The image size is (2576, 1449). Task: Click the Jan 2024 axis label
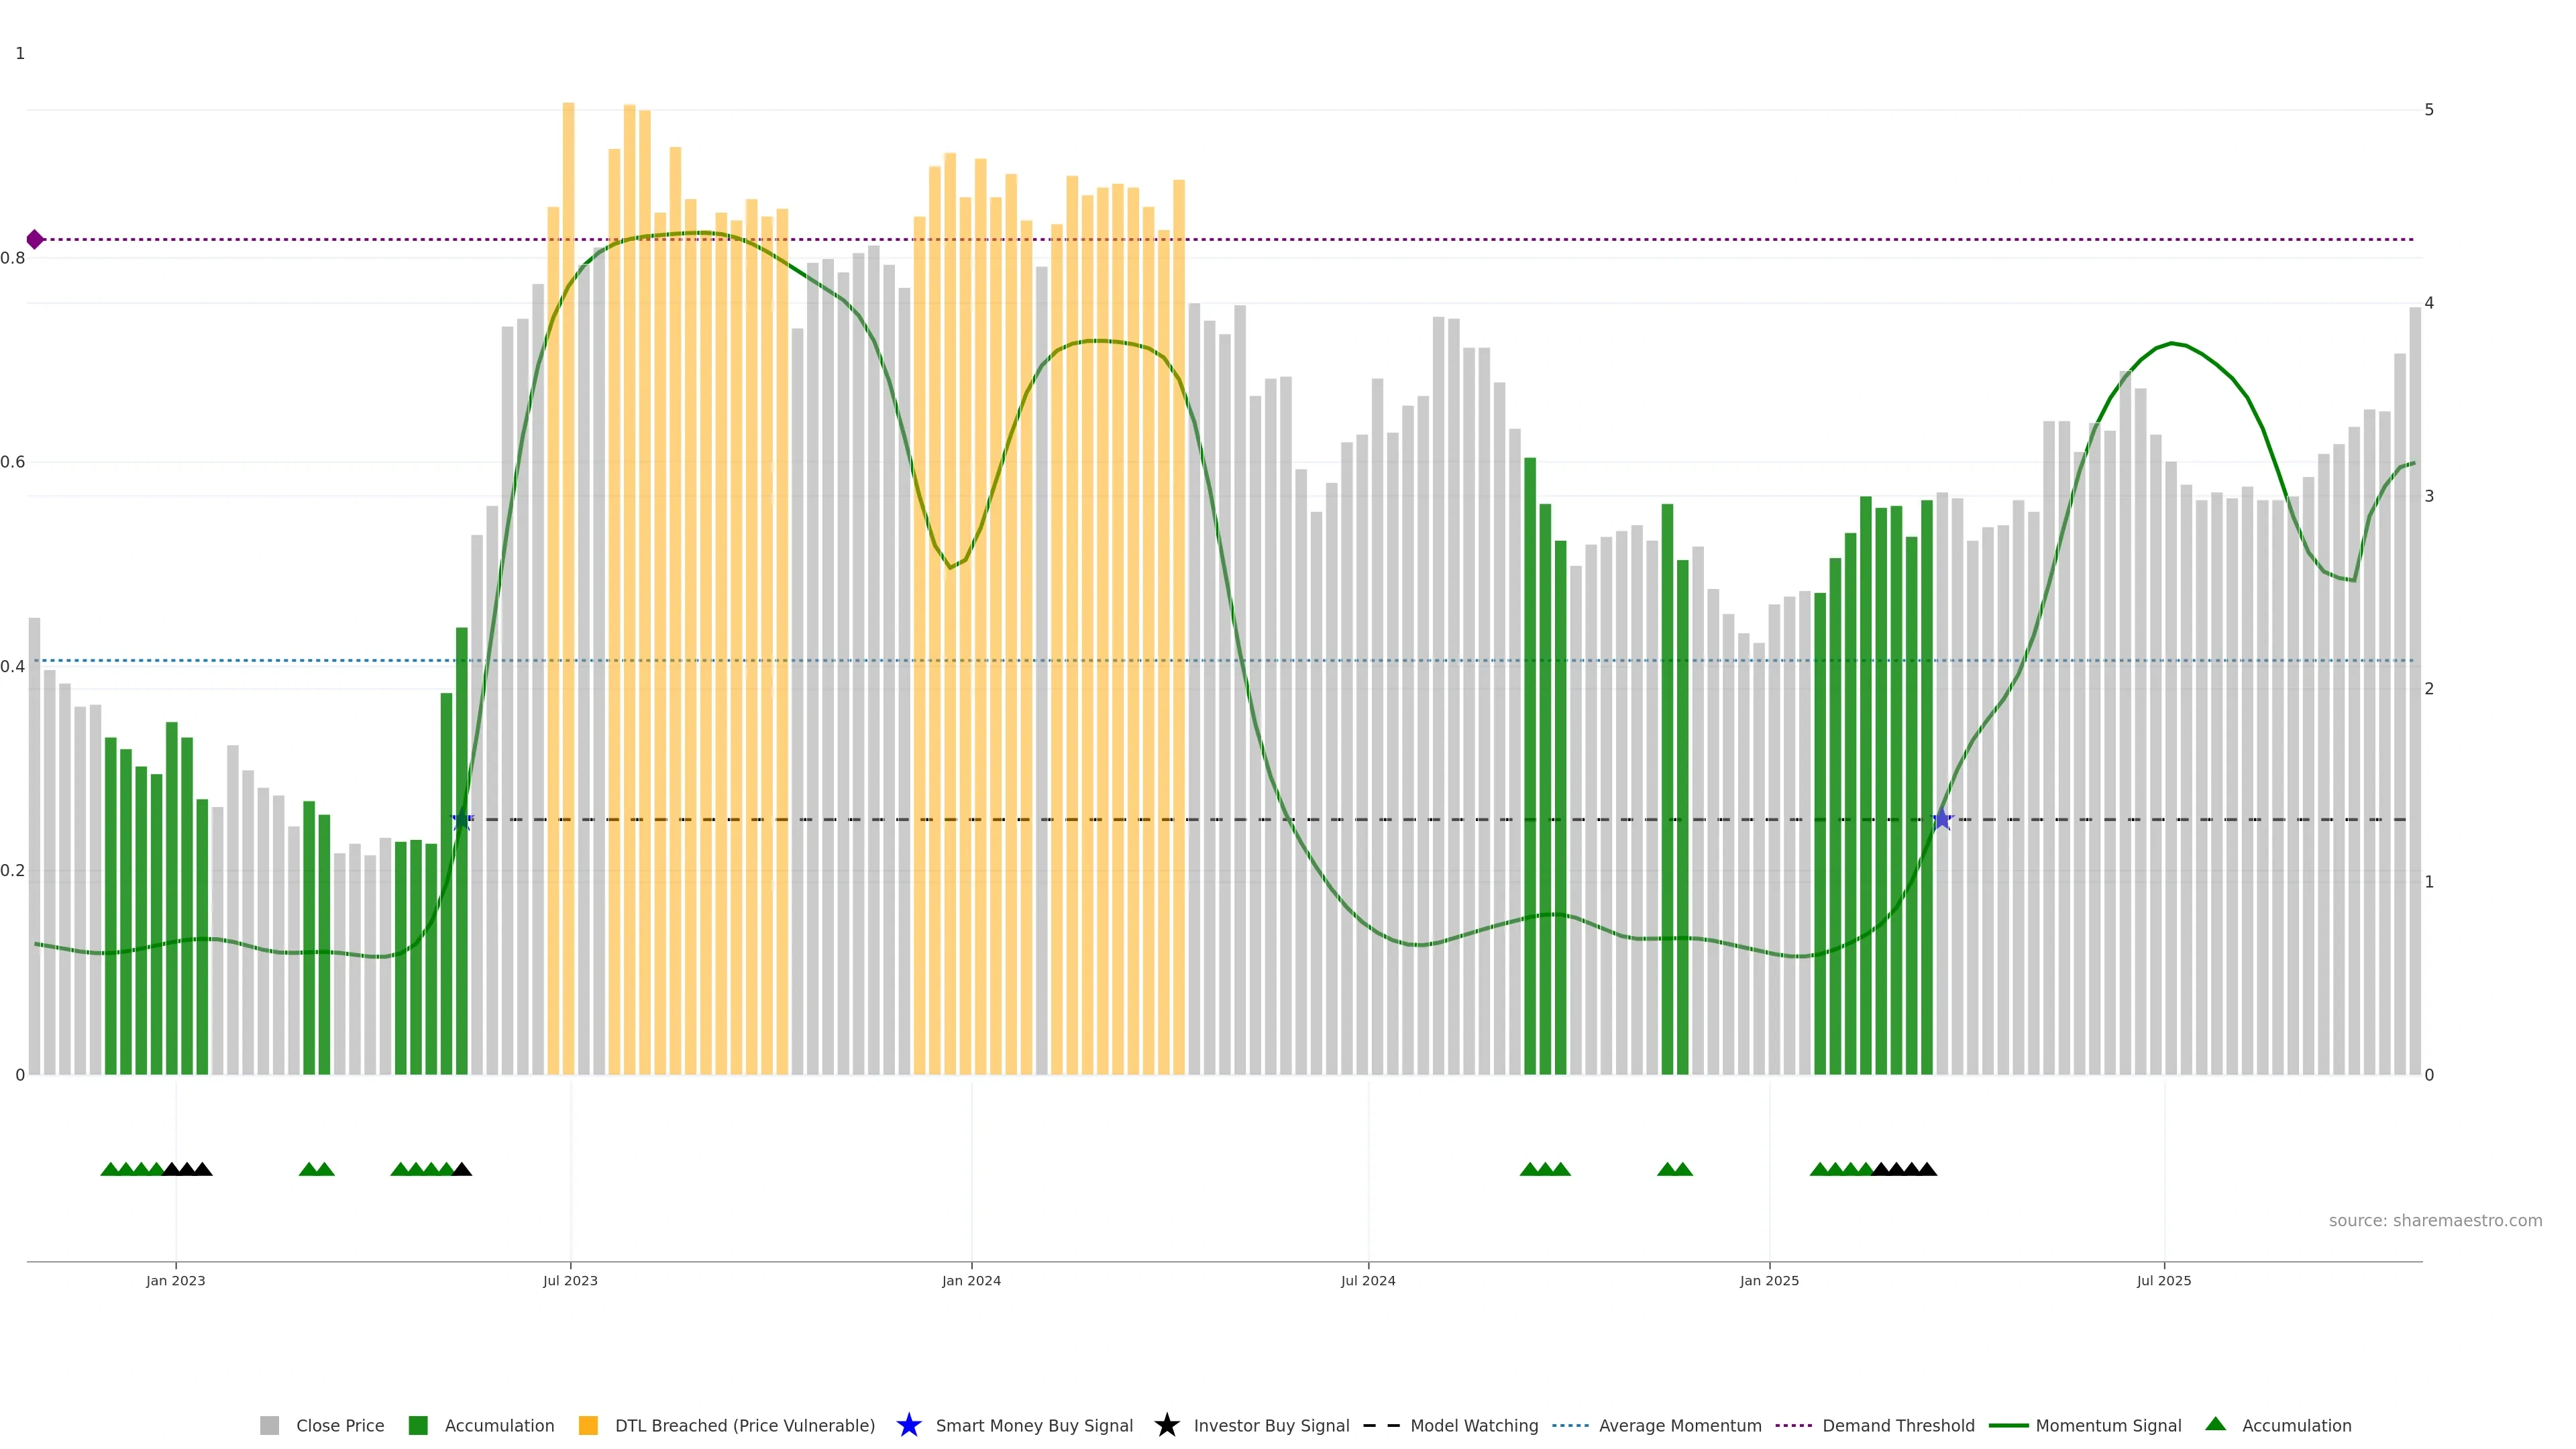[971, 1280]
